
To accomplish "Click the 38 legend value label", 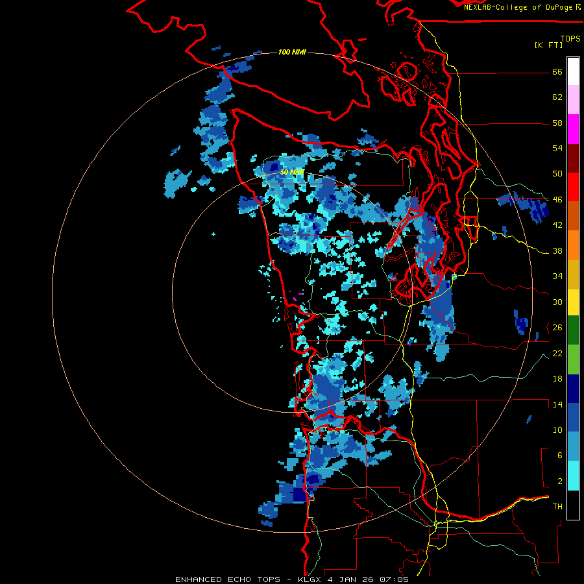I will click(557, 251).
